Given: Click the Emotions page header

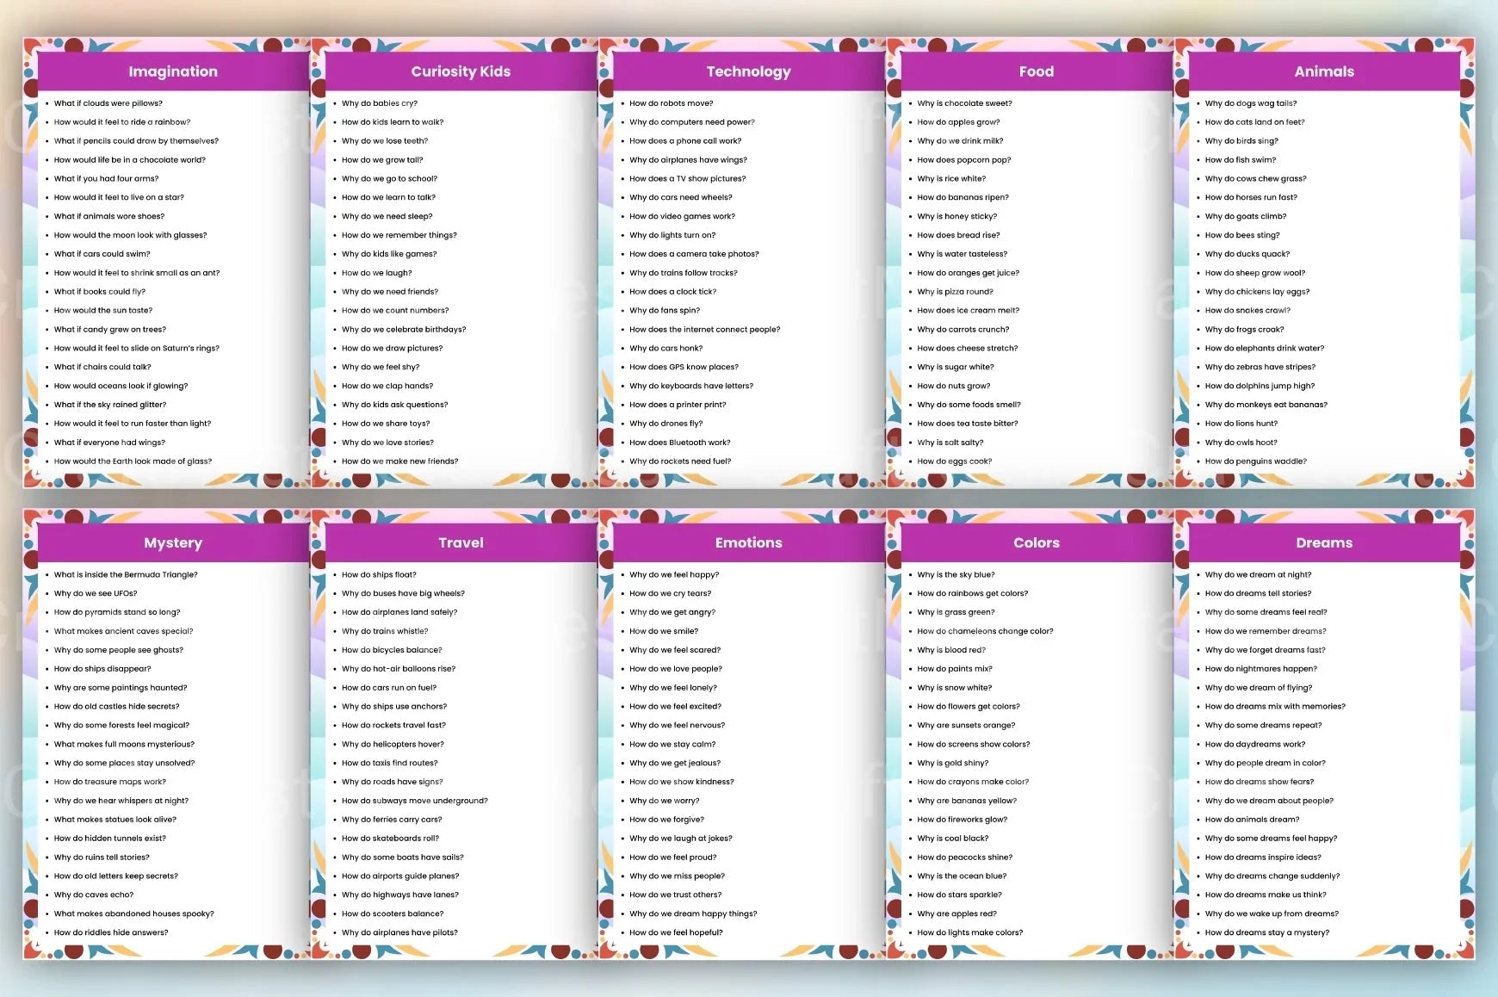Looking at the screenshot, I should [x=749, y=542].
